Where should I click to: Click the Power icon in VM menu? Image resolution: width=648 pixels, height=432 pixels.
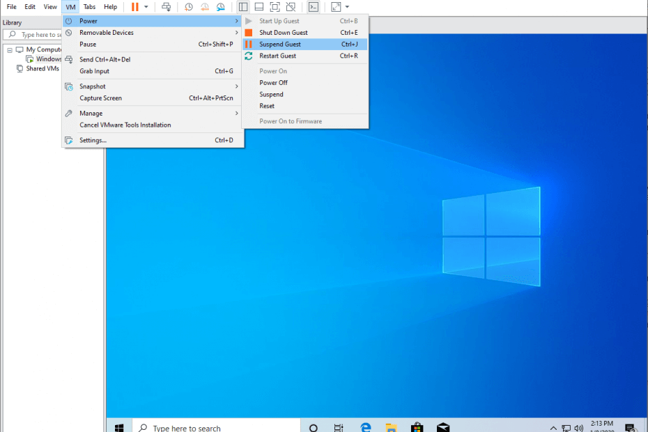coord(68,21)
